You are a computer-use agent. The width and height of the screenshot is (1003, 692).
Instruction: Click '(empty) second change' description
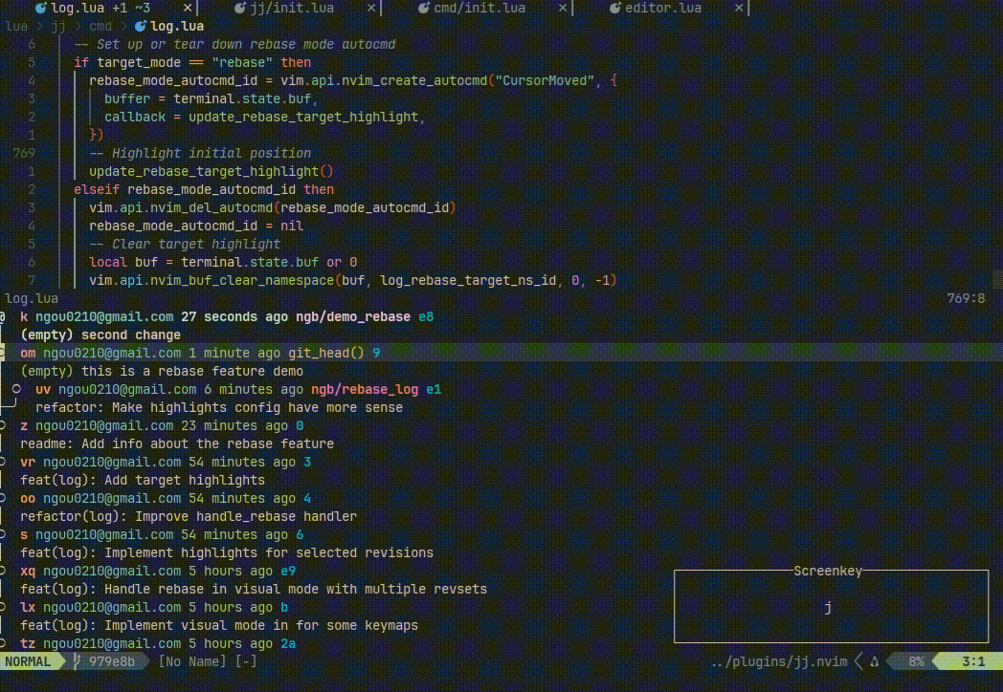[100, 335]
